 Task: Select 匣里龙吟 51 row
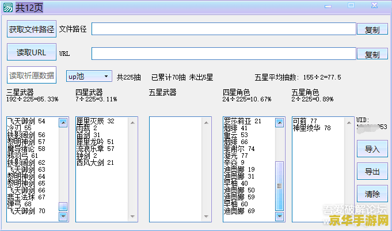[x=95, y=142]
